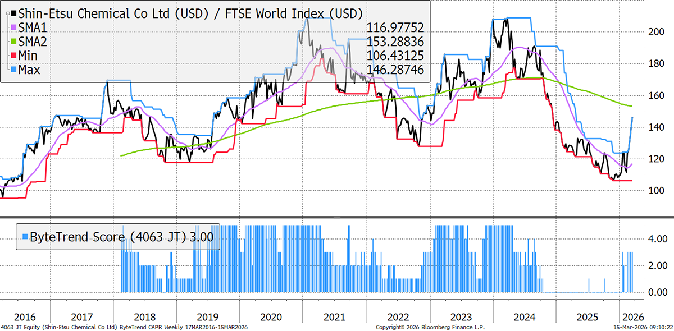Click the 200 price axis label
Screen dimensions: 674x331
[x=656, y=32]
